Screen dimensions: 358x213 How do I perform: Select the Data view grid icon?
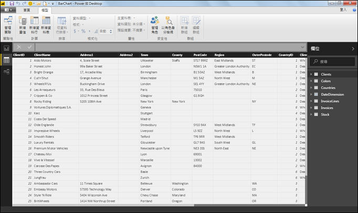(6, 60)
